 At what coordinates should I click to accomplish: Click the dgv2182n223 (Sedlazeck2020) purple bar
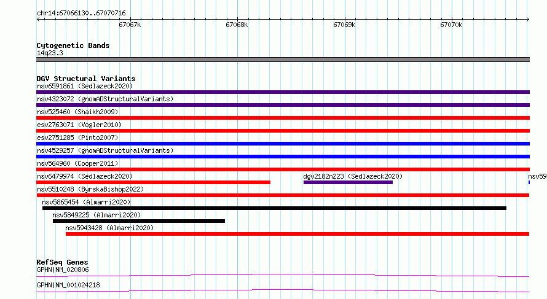tap(348, 182)
